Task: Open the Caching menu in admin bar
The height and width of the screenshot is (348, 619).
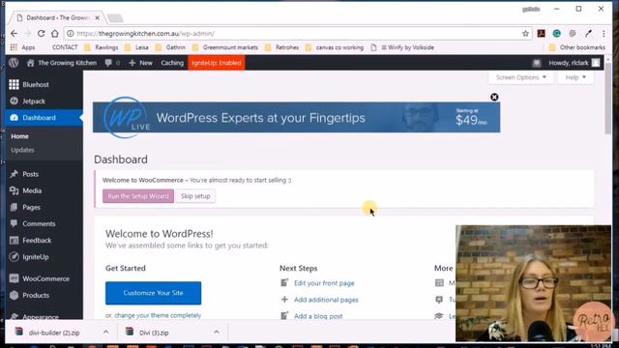Action: click(x=172, y=63)
